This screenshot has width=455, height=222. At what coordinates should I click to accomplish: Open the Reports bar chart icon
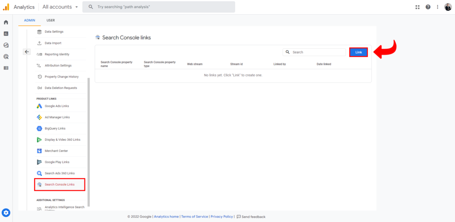pos(6,34)
